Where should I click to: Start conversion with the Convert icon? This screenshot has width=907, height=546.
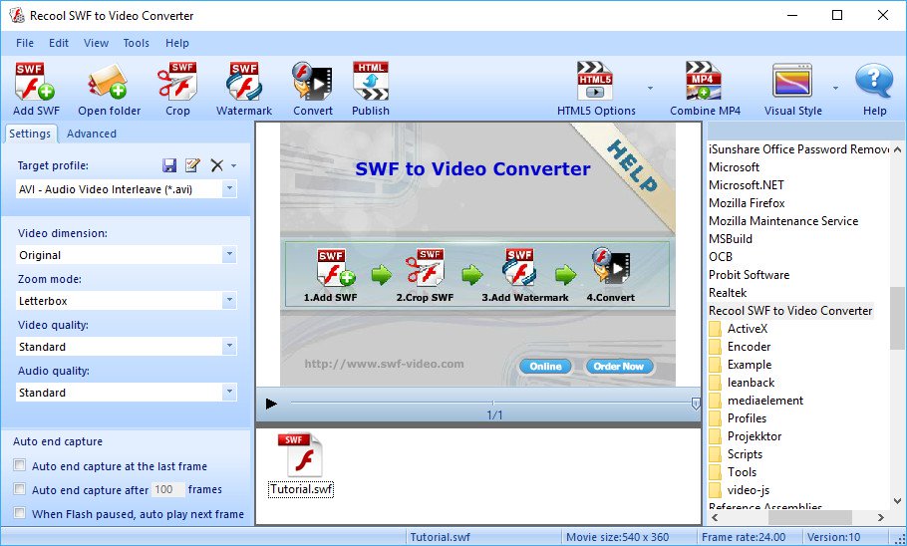pos(312,81)
